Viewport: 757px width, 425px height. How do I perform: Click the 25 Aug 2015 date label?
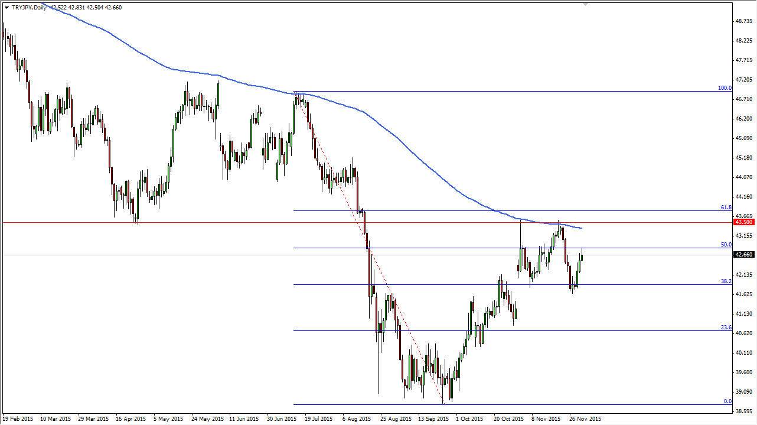click(x=396, y=419)
